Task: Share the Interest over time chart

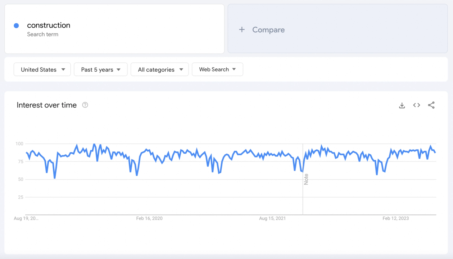Action: (x=431, y=105)
